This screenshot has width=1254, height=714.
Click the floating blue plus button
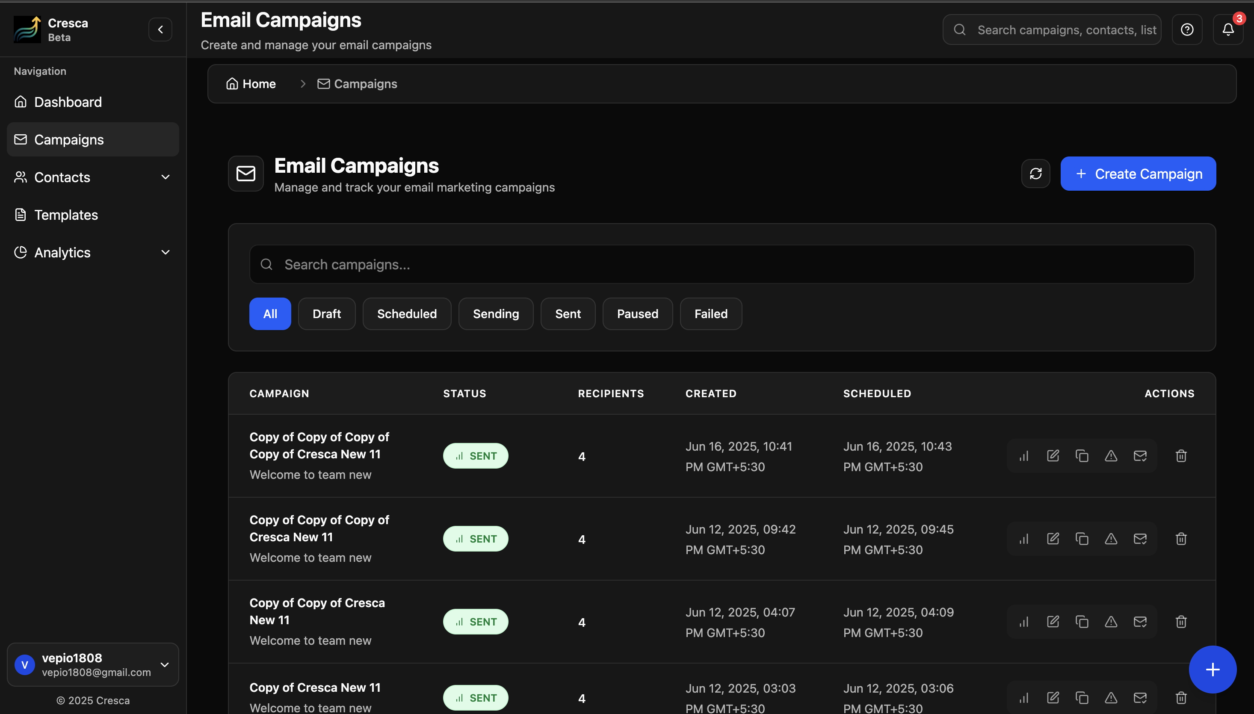1213,670
